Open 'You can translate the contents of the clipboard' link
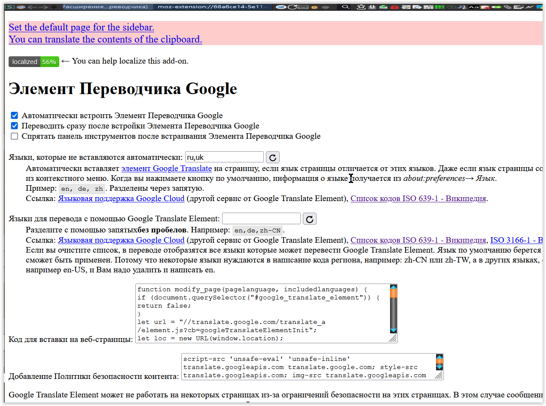Image resolution: width=546 pixels, height=406 pixels. pyautogui.click(x=105, y=39)
